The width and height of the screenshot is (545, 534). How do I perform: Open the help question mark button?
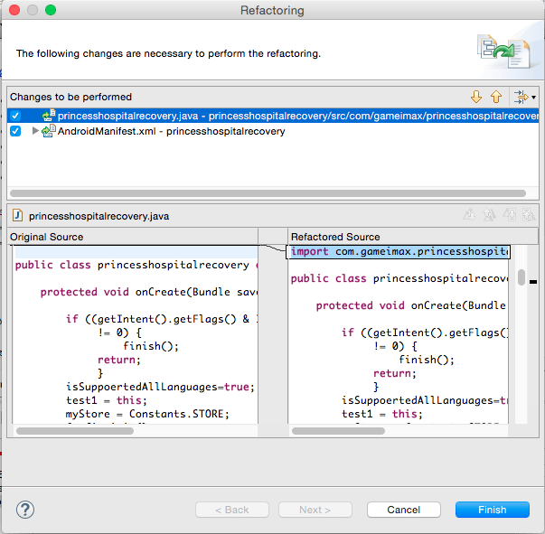(x=25, y=510)
